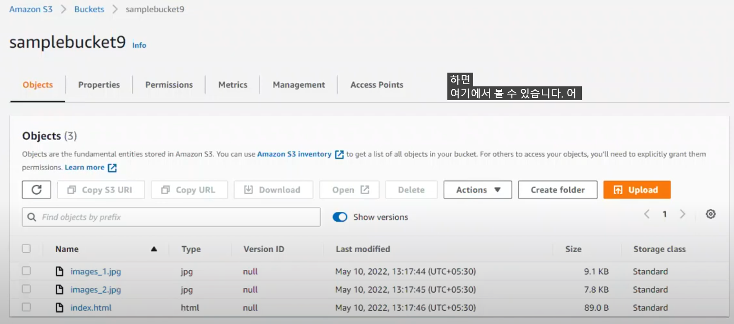
Task: Check the select-all objects checkbox
Action: pos(26,248)
